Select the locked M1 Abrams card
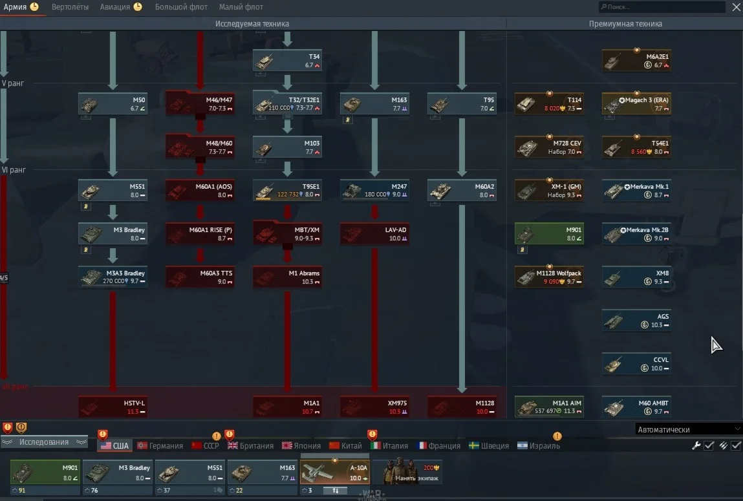This screenshot has width=743, height=501. point(287,277)
